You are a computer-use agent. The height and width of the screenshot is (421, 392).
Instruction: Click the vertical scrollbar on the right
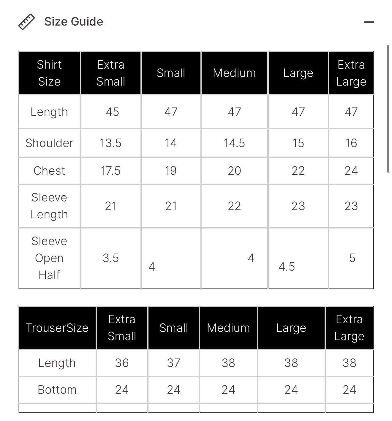coord(388,109)
